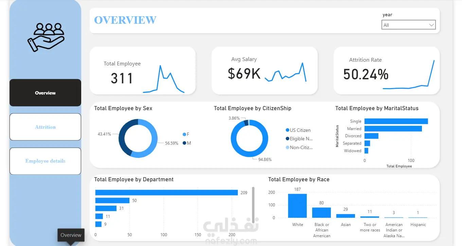Open the year dropdown set to All
The width and height of the screenshot is (462, 246).
409,25
